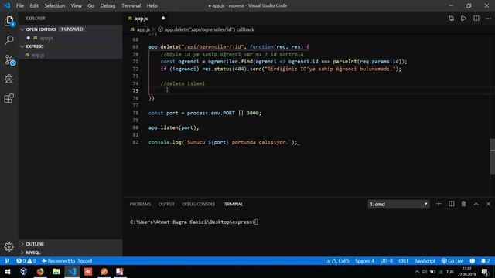Click the TUR keyboard language indicator

click(x=450, y=271)
